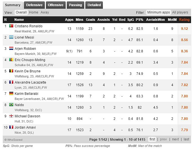
Task: Click Barcelona team text under Messi
Action: pos(21,42)
